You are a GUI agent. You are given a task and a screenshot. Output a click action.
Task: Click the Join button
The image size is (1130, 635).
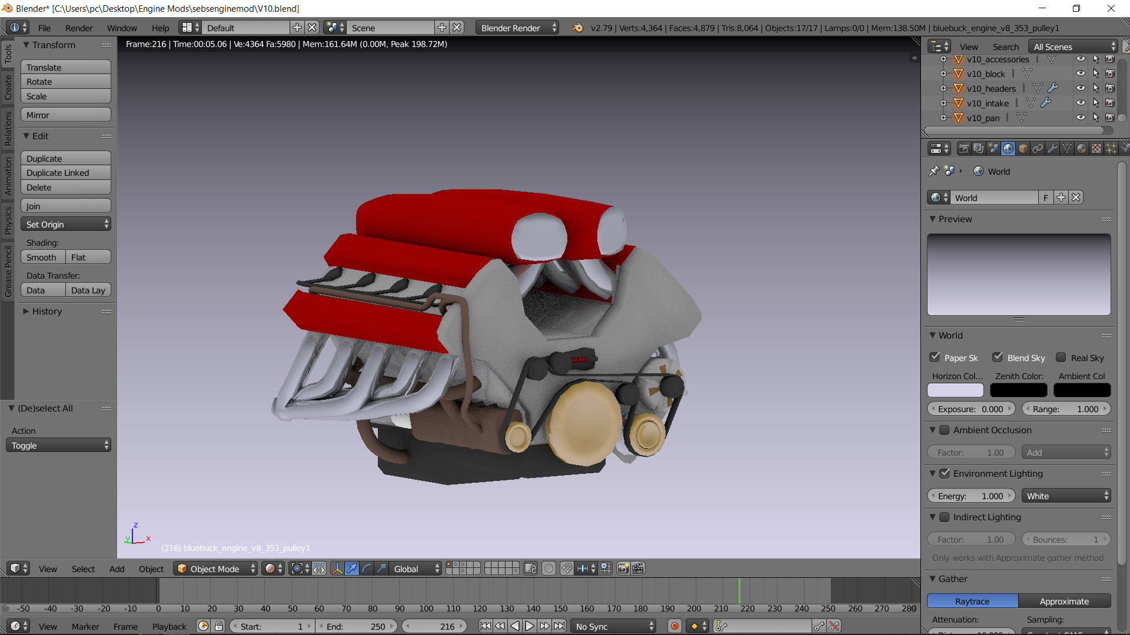[66, 206]
